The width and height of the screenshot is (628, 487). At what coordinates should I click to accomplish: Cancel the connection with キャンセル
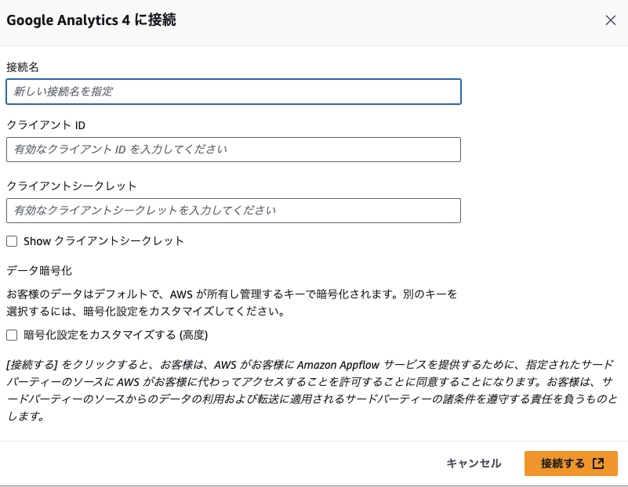click(474, 464)
